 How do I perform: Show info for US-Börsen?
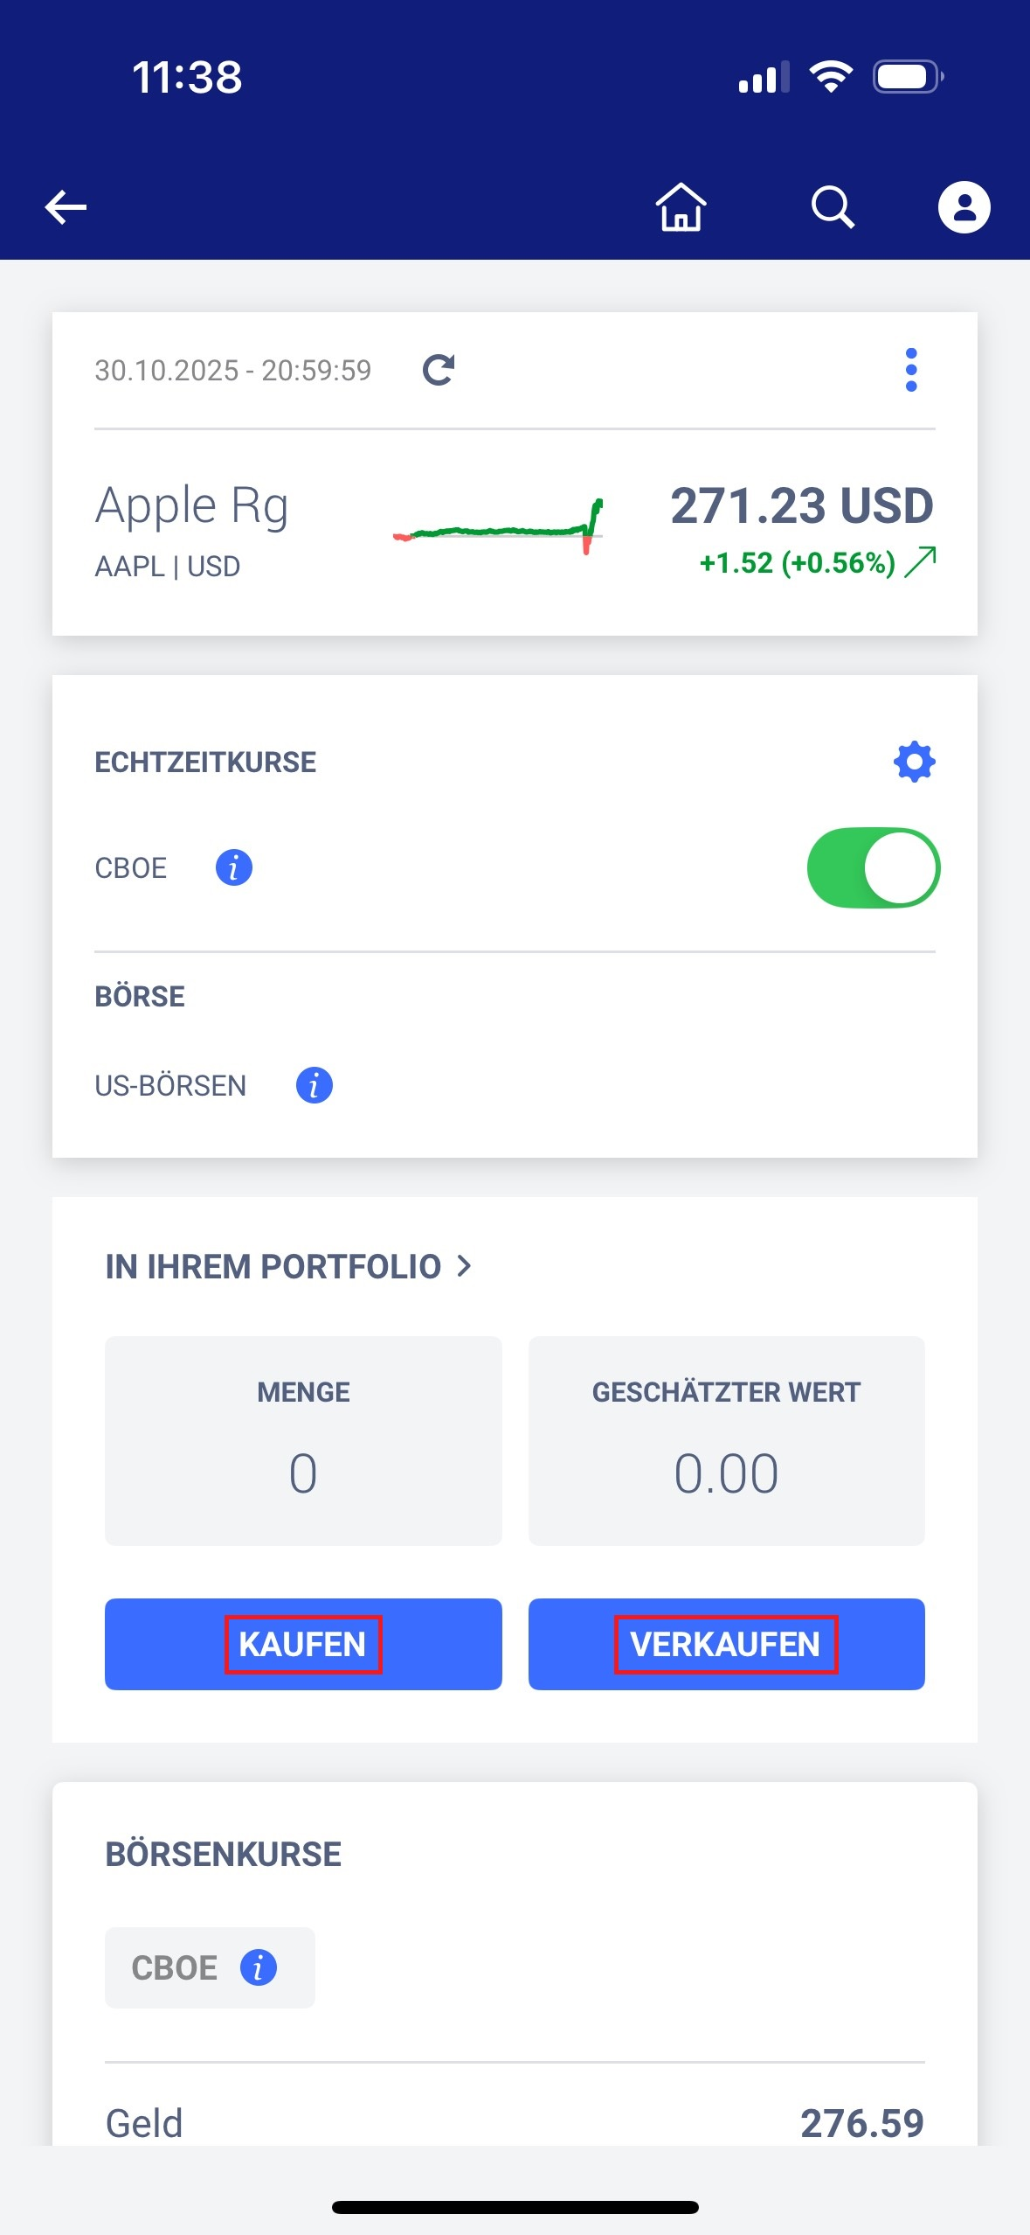[314, 1085]
